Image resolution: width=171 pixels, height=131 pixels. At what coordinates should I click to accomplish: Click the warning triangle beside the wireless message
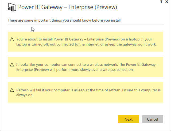click(x=12, y=64)
